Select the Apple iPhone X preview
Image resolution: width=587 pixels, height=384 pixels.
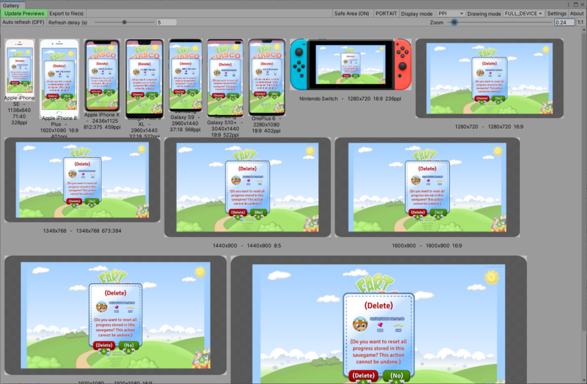coord(102,75)
